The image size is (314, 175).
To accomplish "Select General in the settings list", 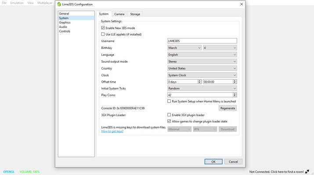I will coord(76,14).
